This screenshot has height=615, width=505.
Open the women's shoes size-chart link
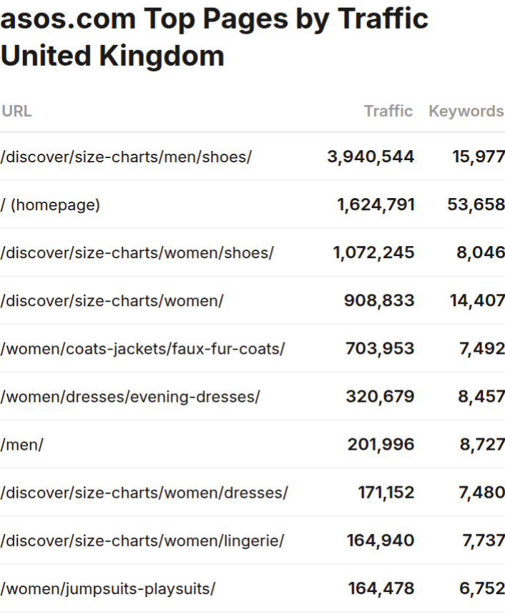click(137, 252)
